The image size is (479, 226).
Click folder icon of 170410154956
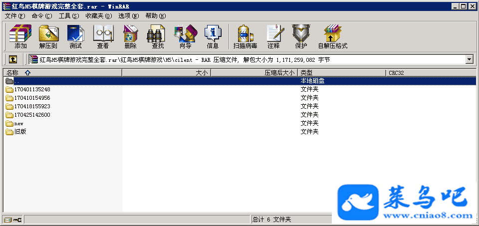[9, 98]
